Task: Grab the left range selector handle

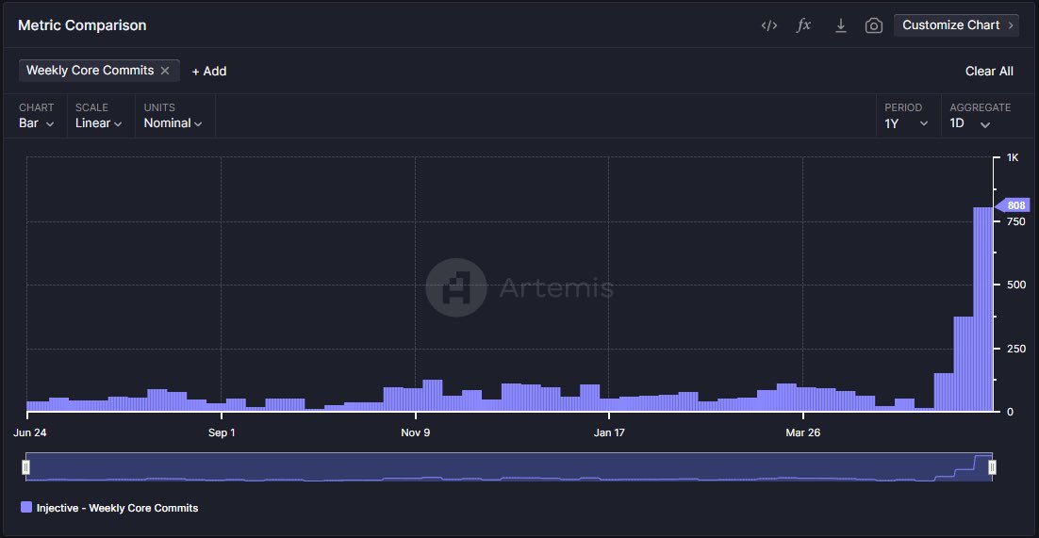Action: pyautogui.click(x=25, y=467)
